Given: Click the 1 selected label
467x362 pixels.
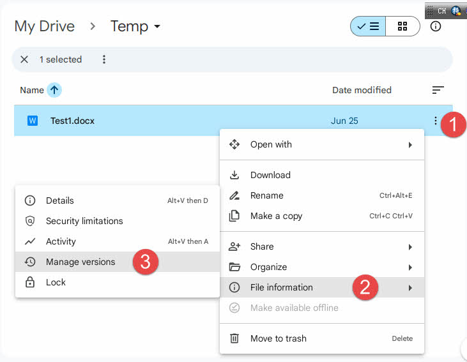Looking at the screenshot, I should click(x=61, y=59).
